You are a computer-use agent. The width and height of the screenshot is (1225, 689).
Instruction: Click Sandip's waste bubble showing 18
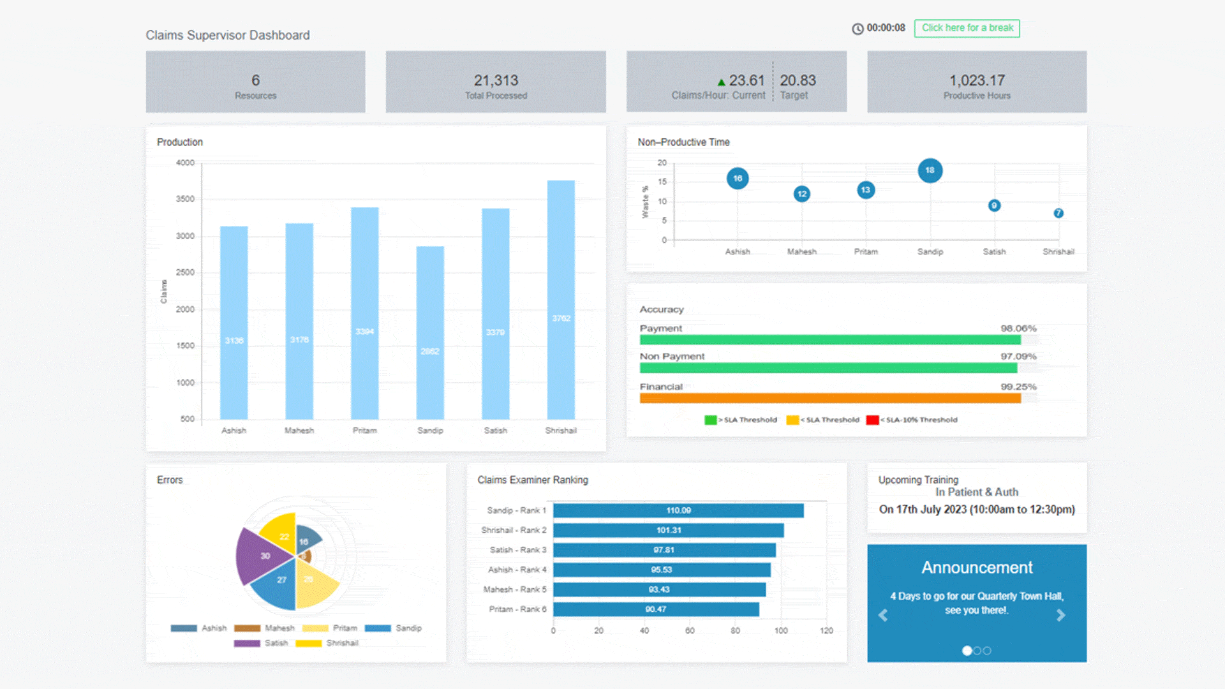pyautogui.click(x=930, y=170)
